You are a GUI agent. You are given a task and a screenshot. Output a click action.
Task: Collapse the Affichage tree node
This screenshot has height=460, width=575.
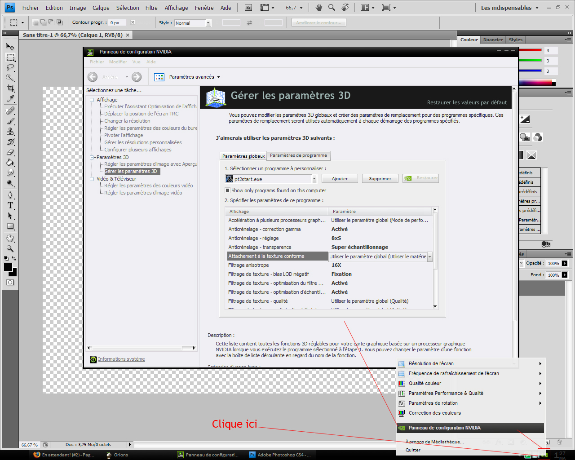92,100
